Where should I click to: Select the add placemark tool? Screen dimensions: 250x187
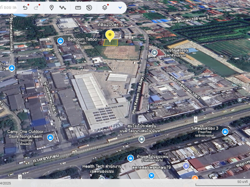[52, 7]
